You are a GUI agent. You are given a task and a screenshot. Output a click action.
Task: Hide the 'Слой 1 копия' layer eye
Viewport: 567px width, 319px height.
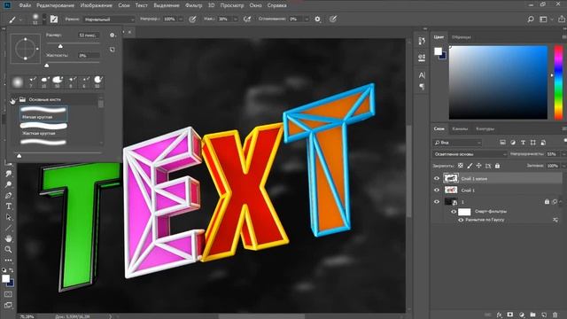pos(437,178)
